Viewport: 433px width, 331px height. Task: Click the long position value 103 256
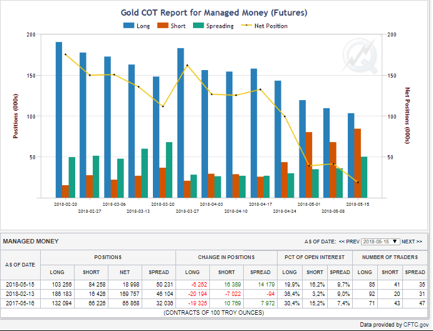[61, 284]
